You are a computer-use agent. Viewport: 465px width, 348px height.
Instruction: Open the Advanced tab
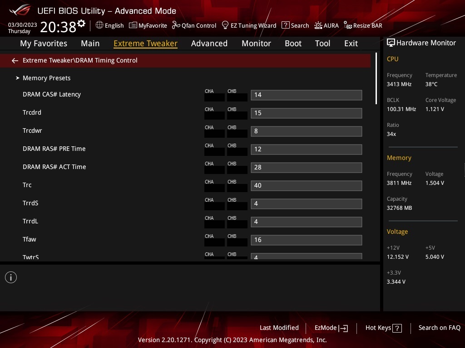click(x=209, y=43)
